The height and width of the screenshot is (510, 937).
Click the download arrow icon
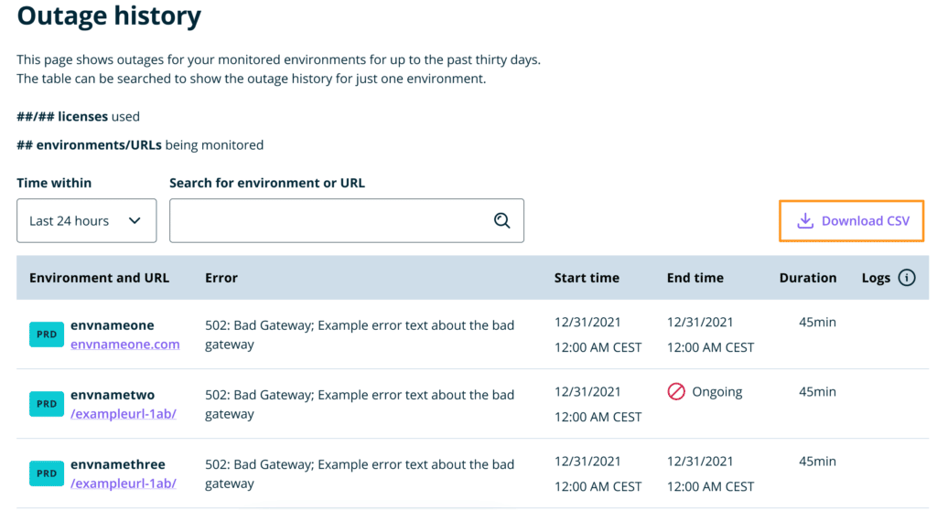point(805,221)
